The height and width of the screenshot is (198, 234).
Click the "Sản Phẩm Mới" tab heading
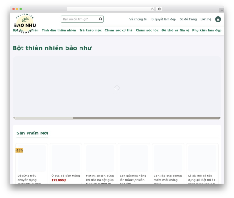pos(32,133)
